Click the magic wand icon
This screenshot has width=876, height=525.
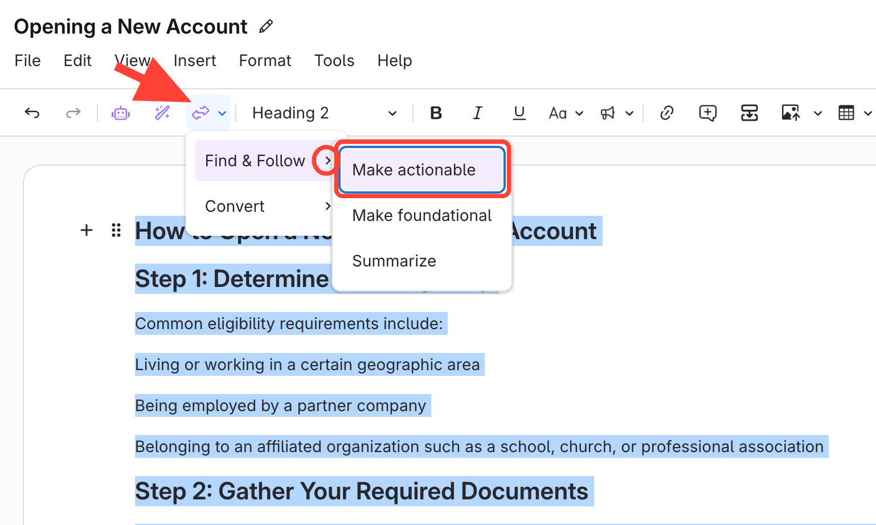(162, 113)
